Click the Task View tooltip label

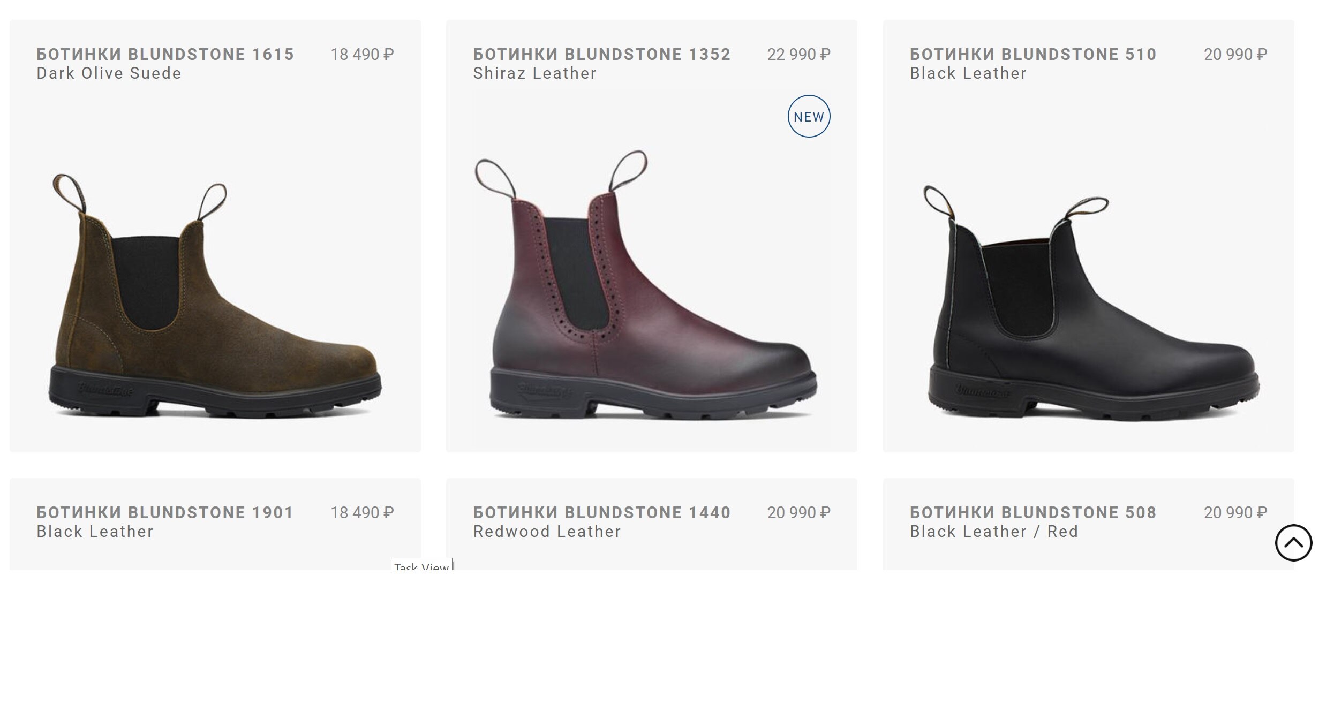click(x=421, y=565)
